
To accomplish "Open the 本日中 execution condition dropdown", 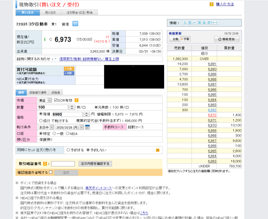I will tap(46, 127).
